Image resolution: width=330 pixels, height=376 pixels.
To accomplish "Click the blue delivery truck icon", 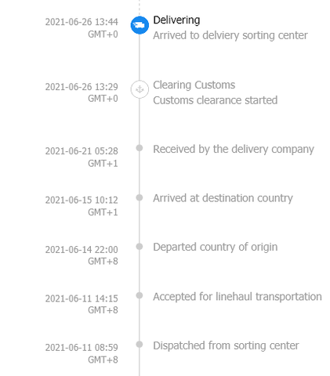I will (140, 25).
